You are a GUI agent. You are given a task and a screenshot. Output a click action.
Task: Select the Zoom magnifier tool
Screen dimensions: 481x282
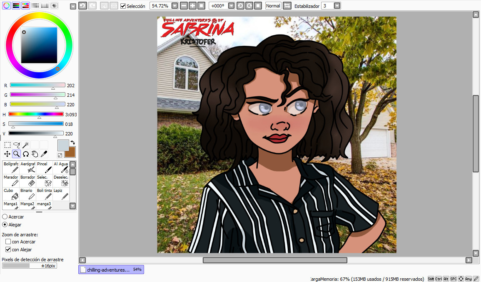click(17, 154)
